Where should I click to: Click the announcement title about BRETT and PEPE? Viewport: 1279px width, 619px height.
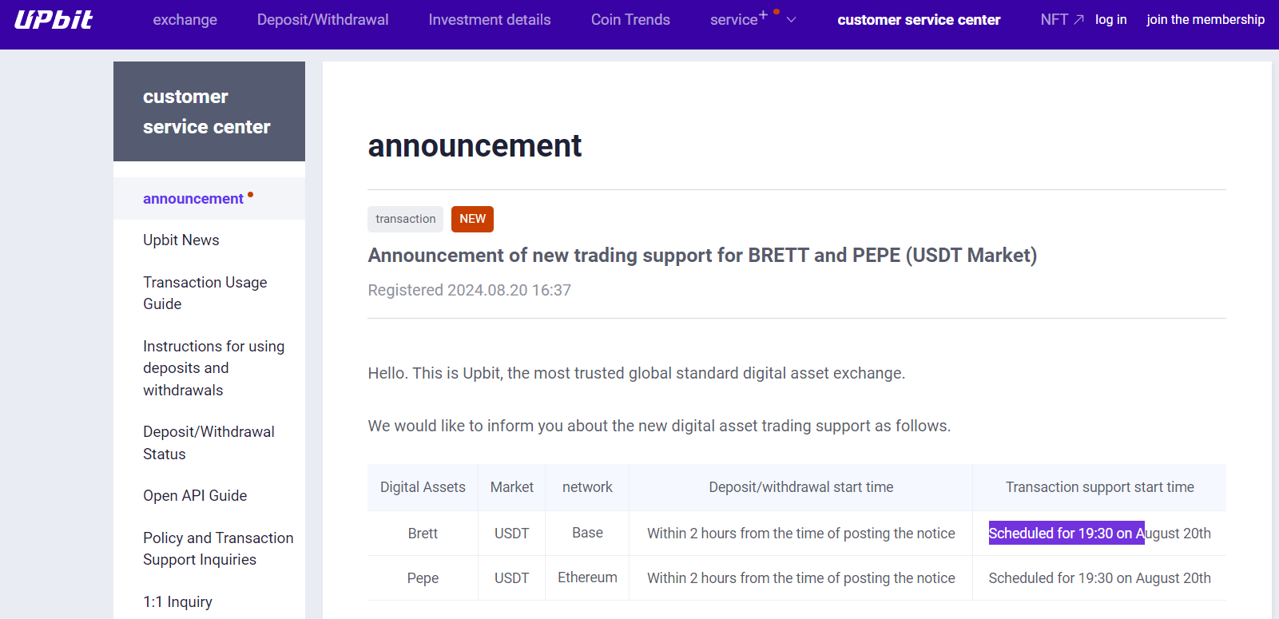702,256
